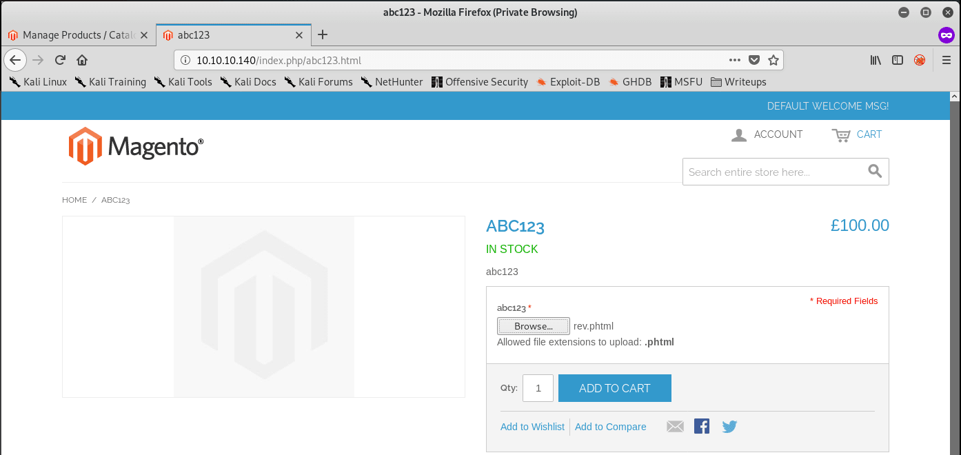Open Kali Tools bookmark
The image size is (961, 455).
[x=183, y=81]
